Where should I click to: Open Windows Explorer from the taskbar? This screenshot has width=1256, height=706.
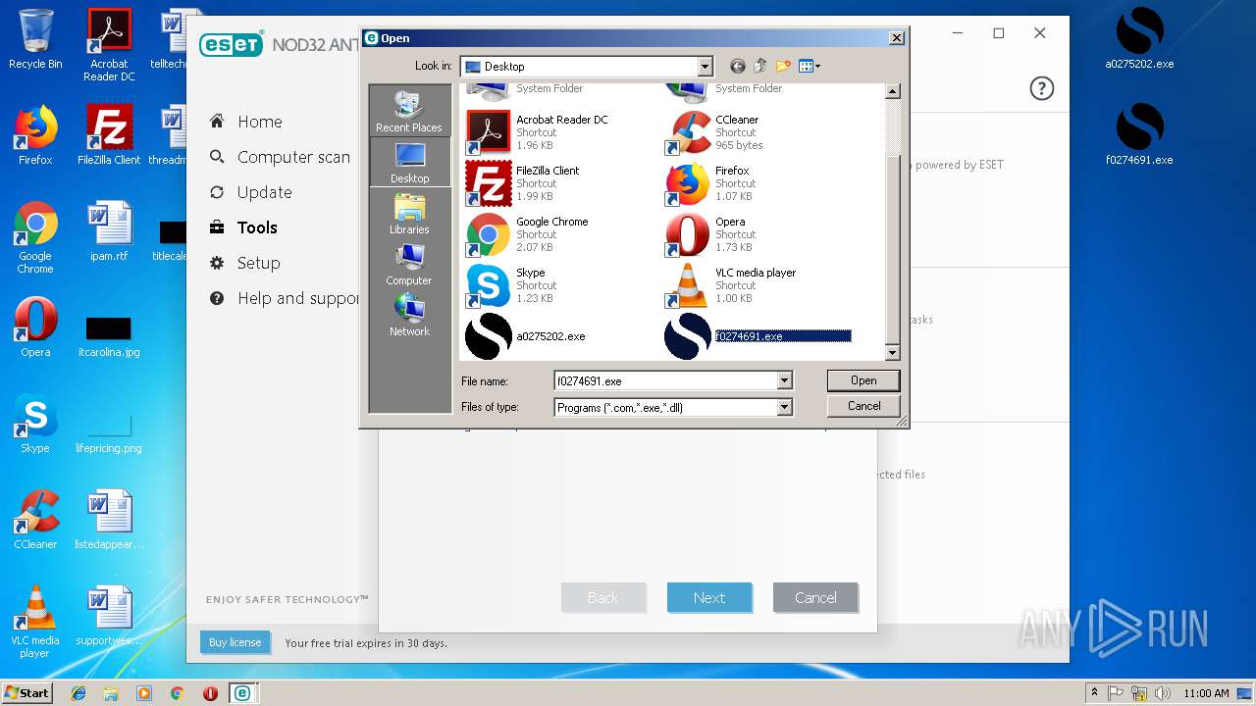pos(111,693)
